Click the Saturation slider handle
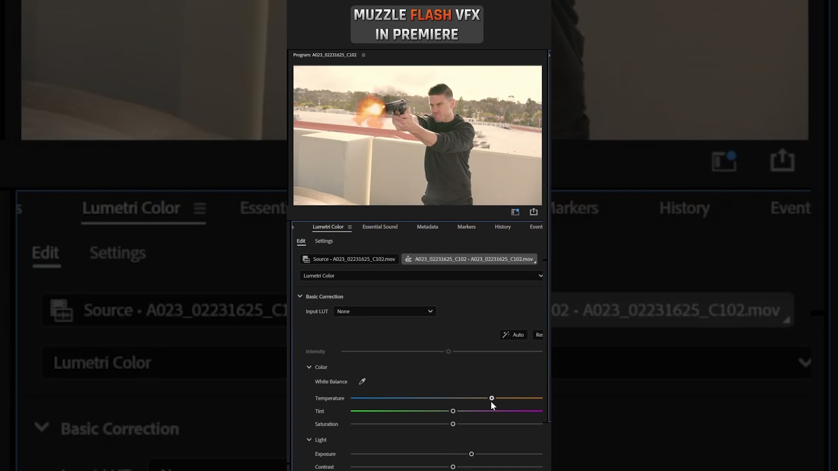The height and width of the screenshot is (471, 838). (x=453, y=424)
